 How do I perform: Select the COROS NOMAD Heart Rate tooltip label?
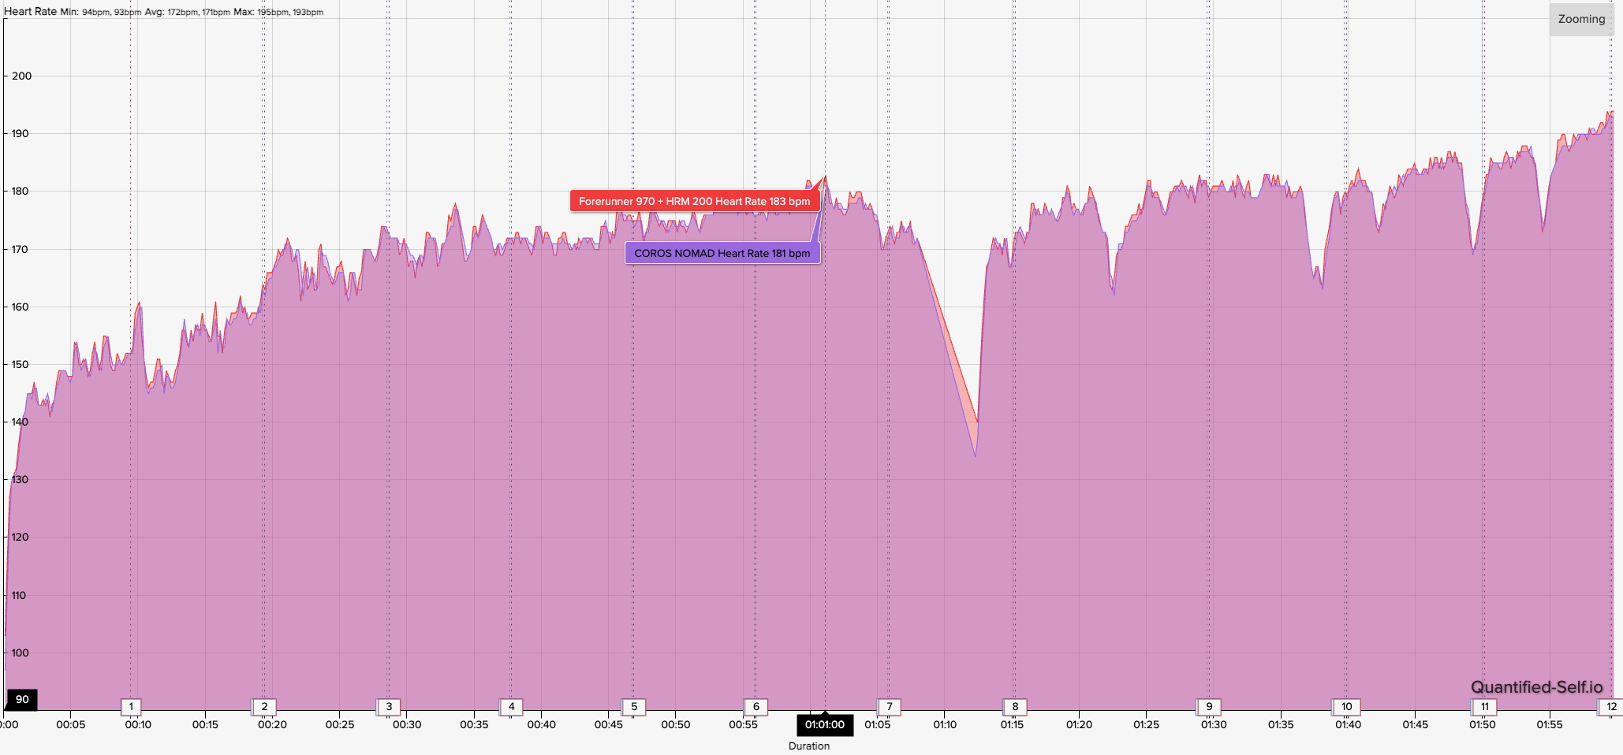[722, 253]
